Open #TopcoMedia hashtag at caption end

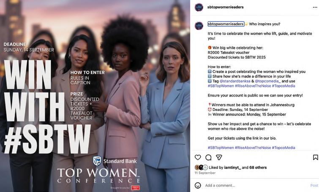point(284,148)
